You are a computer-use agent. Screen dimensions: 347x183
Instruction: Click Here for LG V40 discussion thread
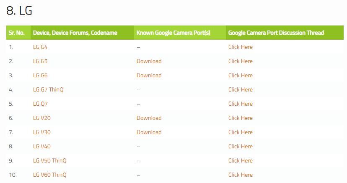240,146
